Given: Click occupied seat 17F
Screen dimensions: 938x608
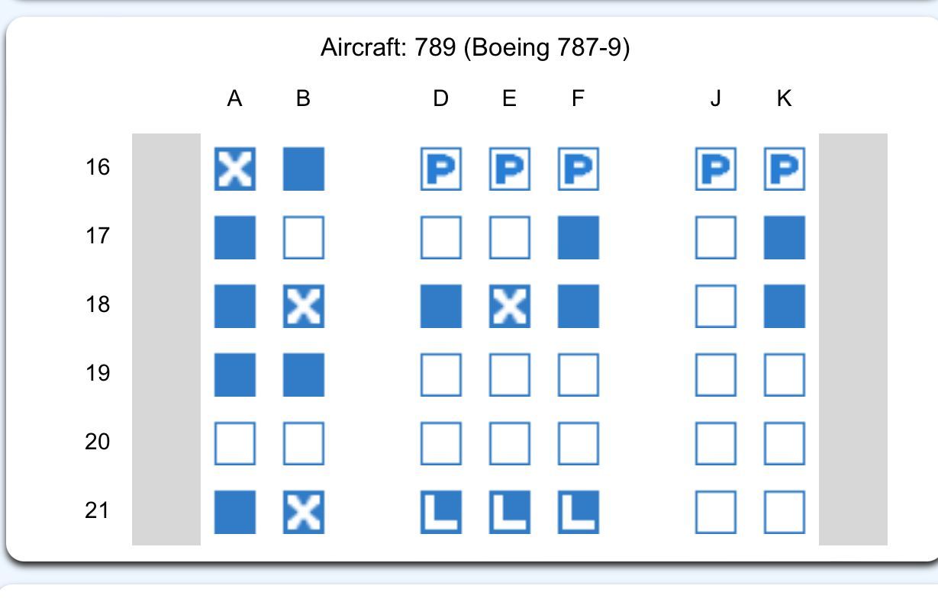Looking at the screenshot, I should click(578, 237).
